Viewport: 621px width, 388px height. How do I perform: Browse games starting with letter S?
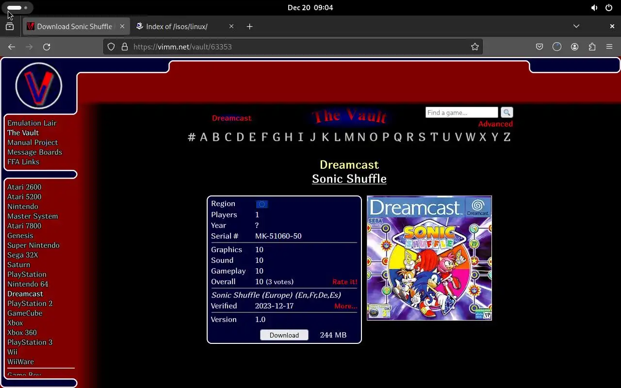click(x=422, y=137)
